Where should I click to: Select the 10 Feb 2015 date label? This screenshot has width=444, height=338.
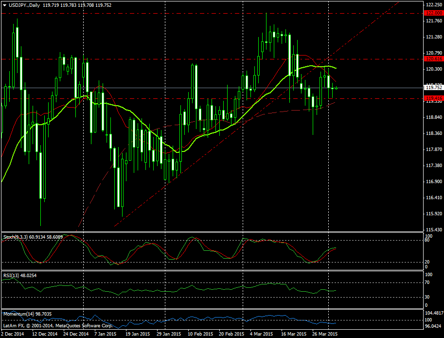pos(200,334)
